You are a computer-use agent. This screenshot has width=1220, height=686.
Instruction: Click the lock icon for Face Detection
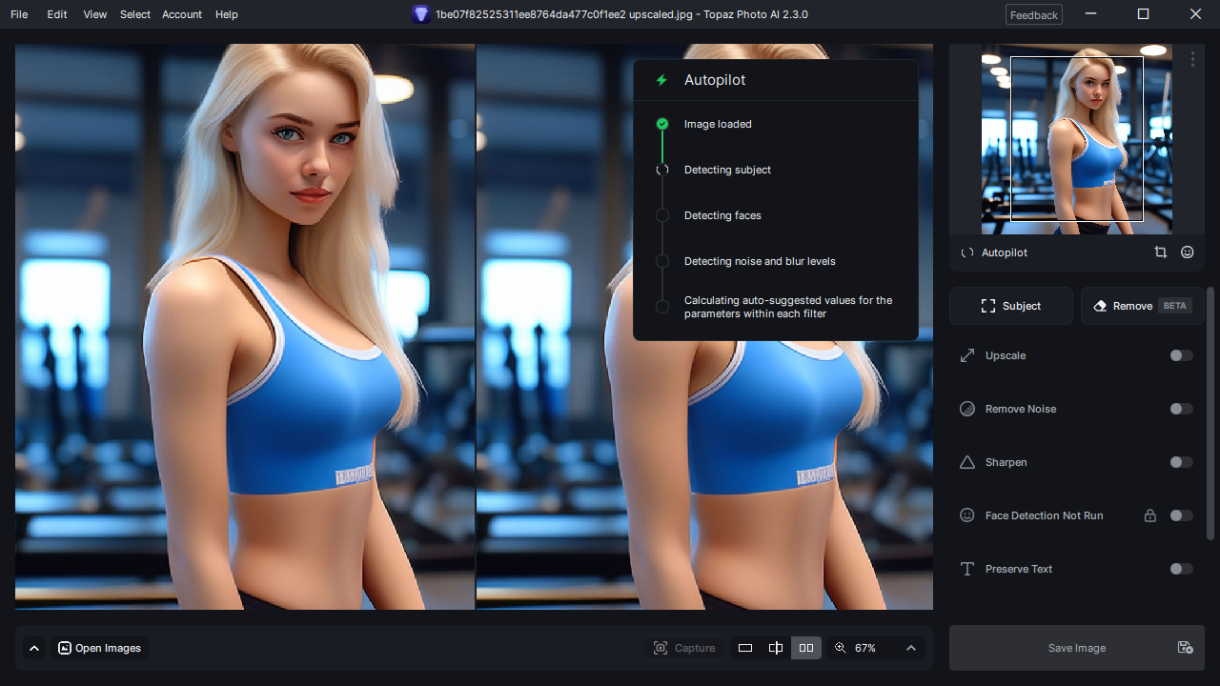point(1150,515)
